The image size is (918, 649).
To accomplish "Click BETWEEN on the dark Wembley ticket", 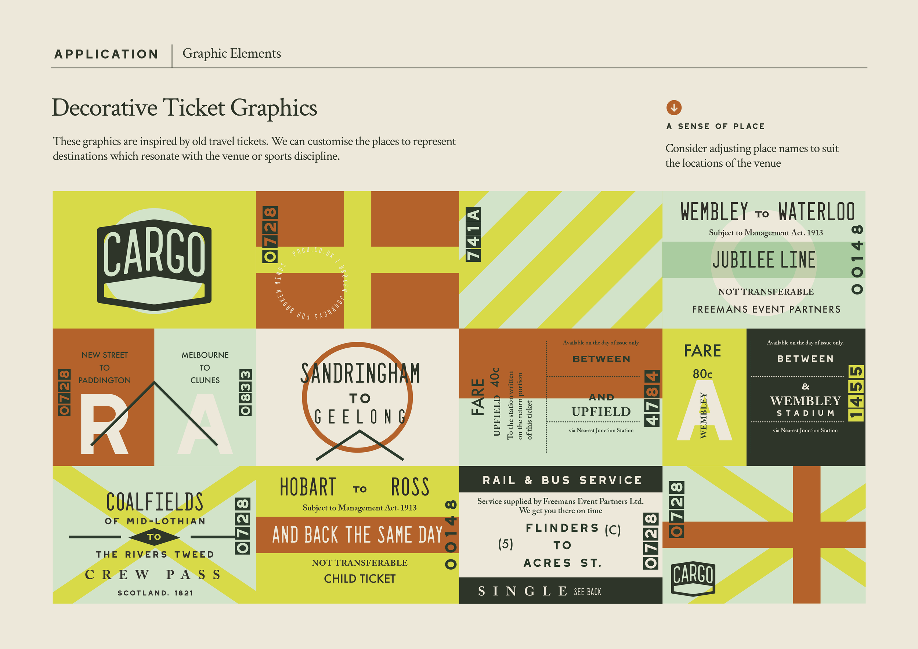I will [806, 359].
